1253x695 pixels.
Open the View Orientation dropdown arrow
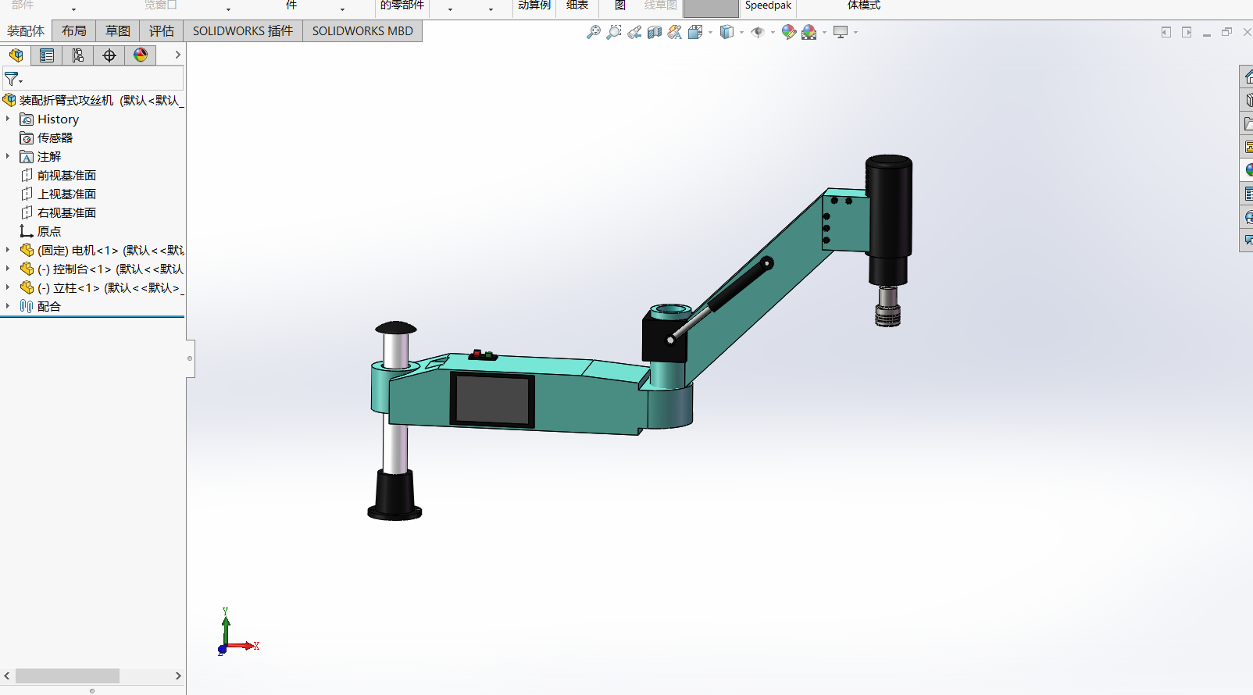pyautogui.click(x=710, y=32)
